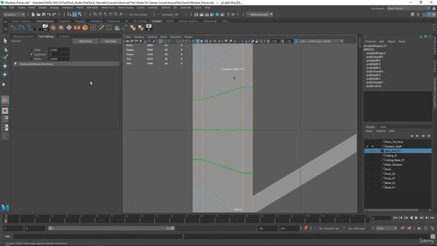Open the playback fps dropdown
The image size is (437, 246).
(x=386, y=228)
